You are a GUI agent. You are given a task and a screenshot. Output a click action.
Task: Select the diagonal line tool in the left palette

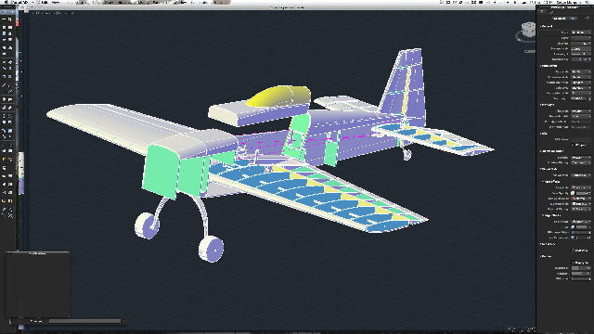(x=4, y=86)
